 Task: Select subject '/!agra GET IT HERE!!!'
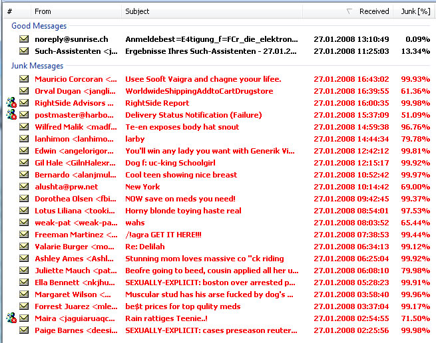point(163,235)
